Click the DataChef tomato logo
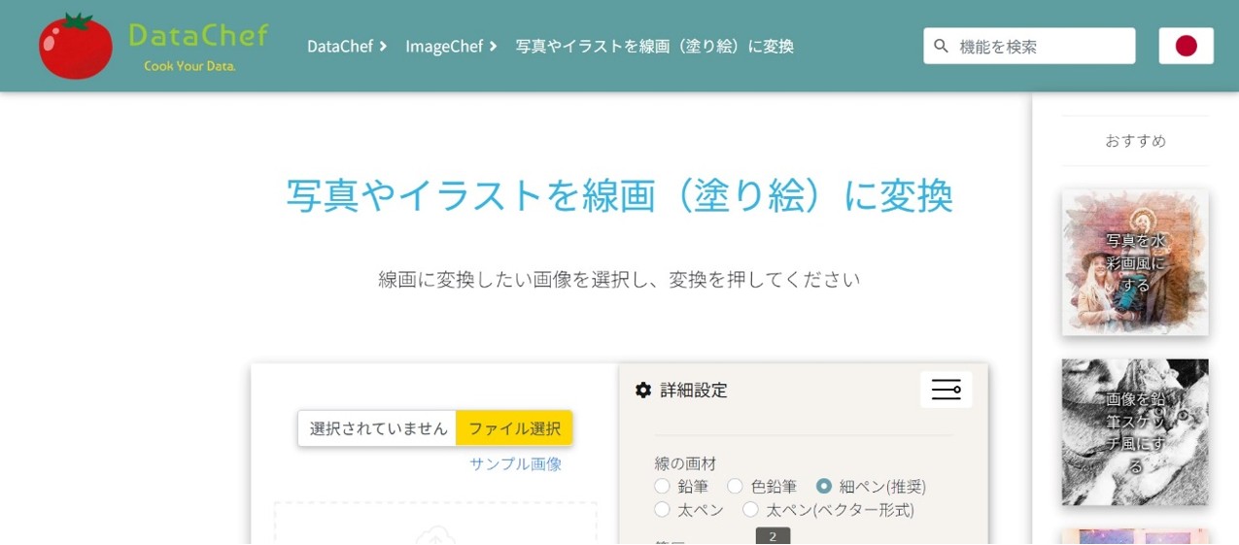 click(76, 46)
